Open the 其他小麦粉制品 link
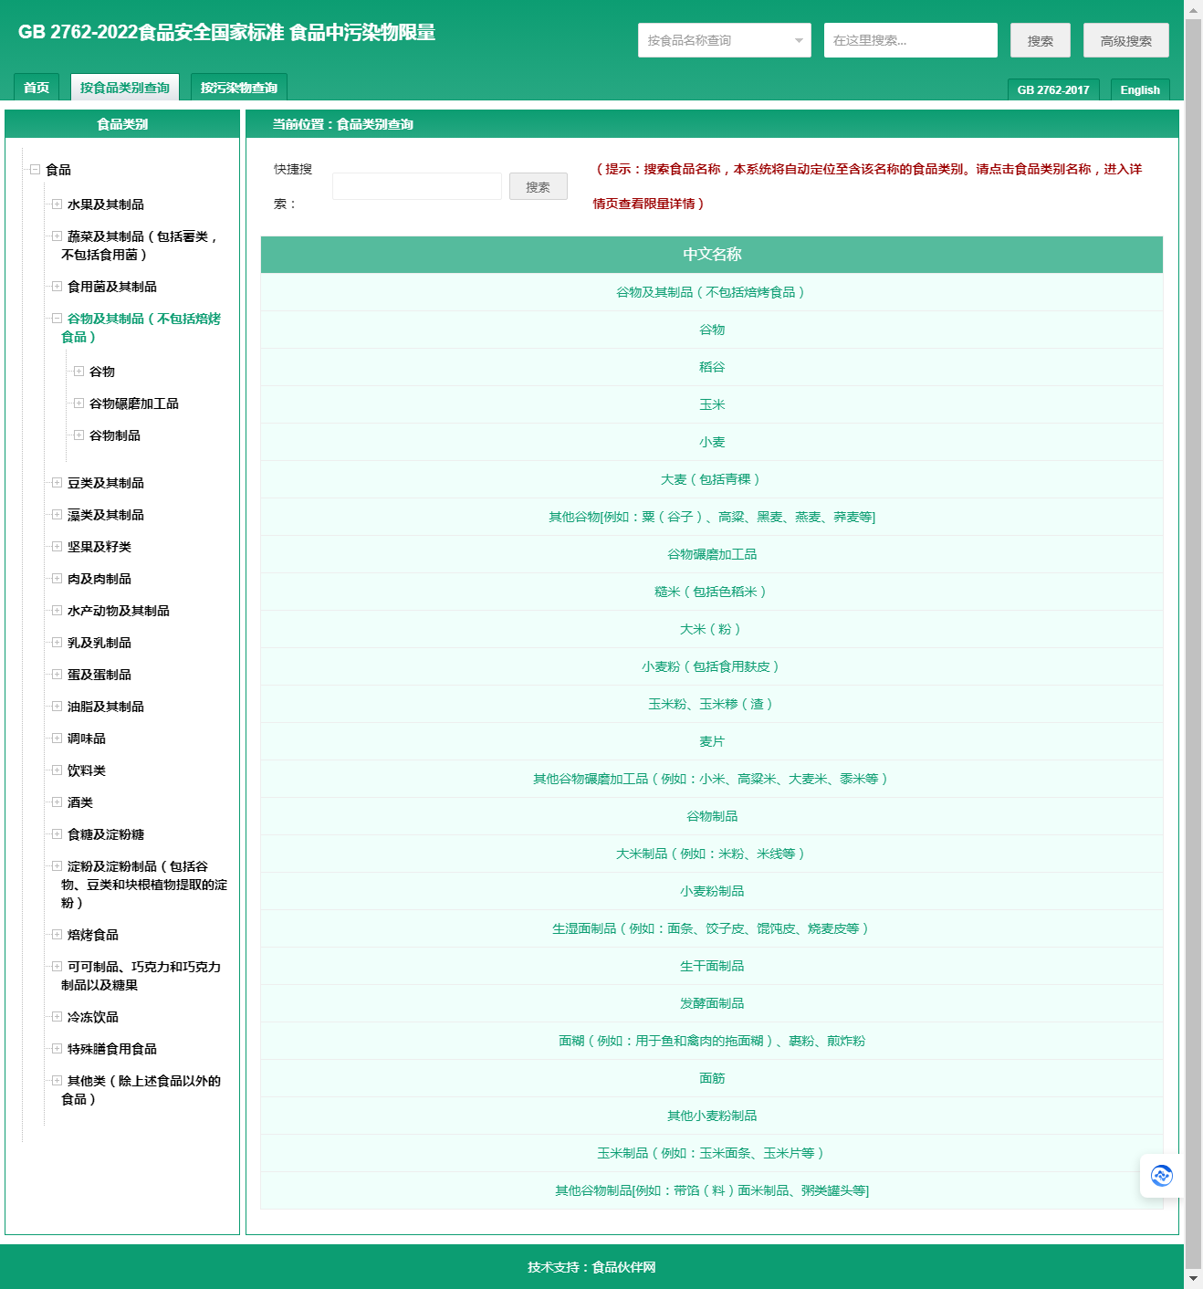Screen dimensions: 1203x1289 click(x=712, y=1116)
